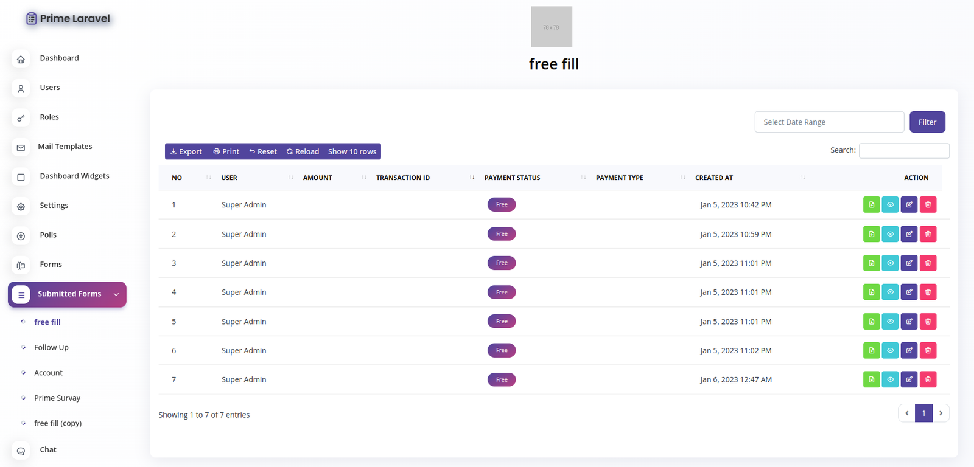Click the Filter button
The height and width of the screenshot is (467, 974).
[927, 122]
